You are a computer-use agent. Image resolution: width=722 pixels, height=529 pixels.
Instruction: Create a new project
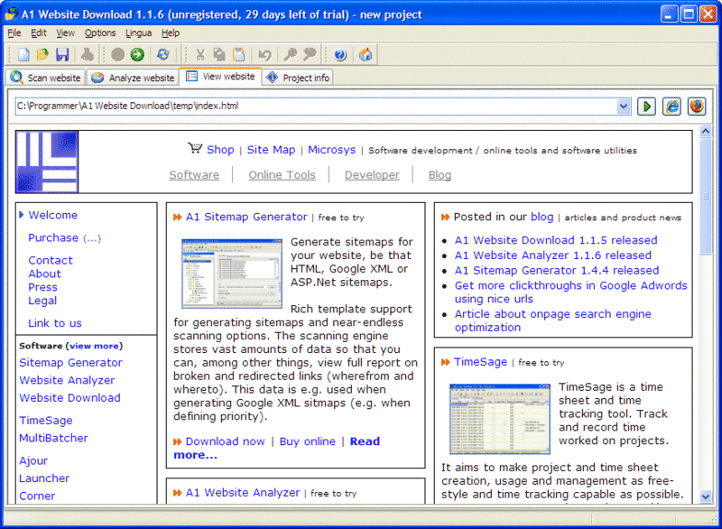coord(23,55)
